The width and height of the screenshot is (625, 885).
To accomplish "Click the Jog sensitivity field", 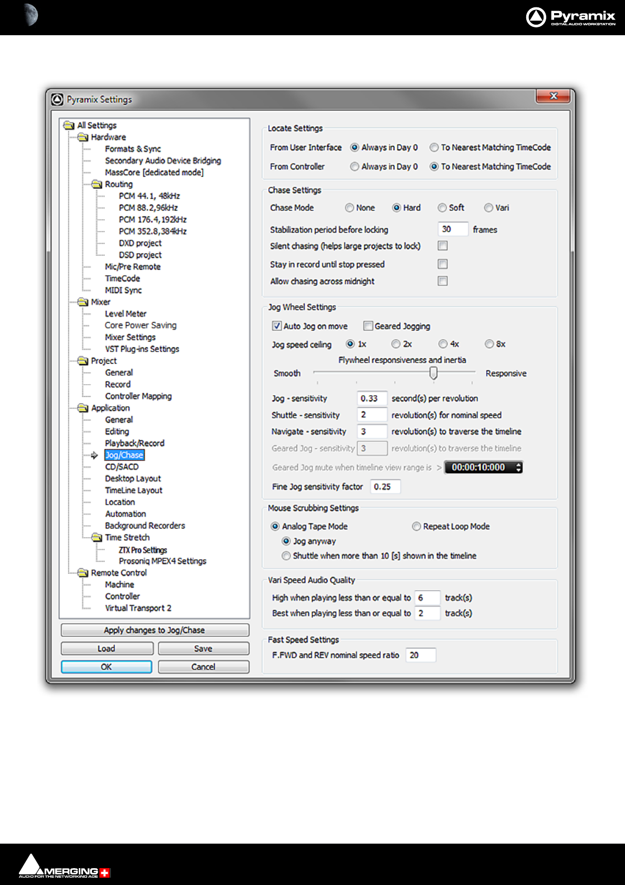I will [372, 398].
